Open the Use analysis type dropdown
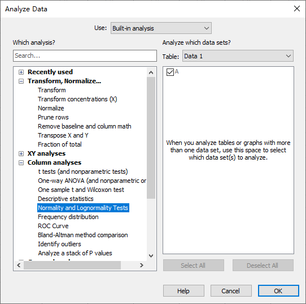Screen dimensions: 306x304 [x=161, y=28]
